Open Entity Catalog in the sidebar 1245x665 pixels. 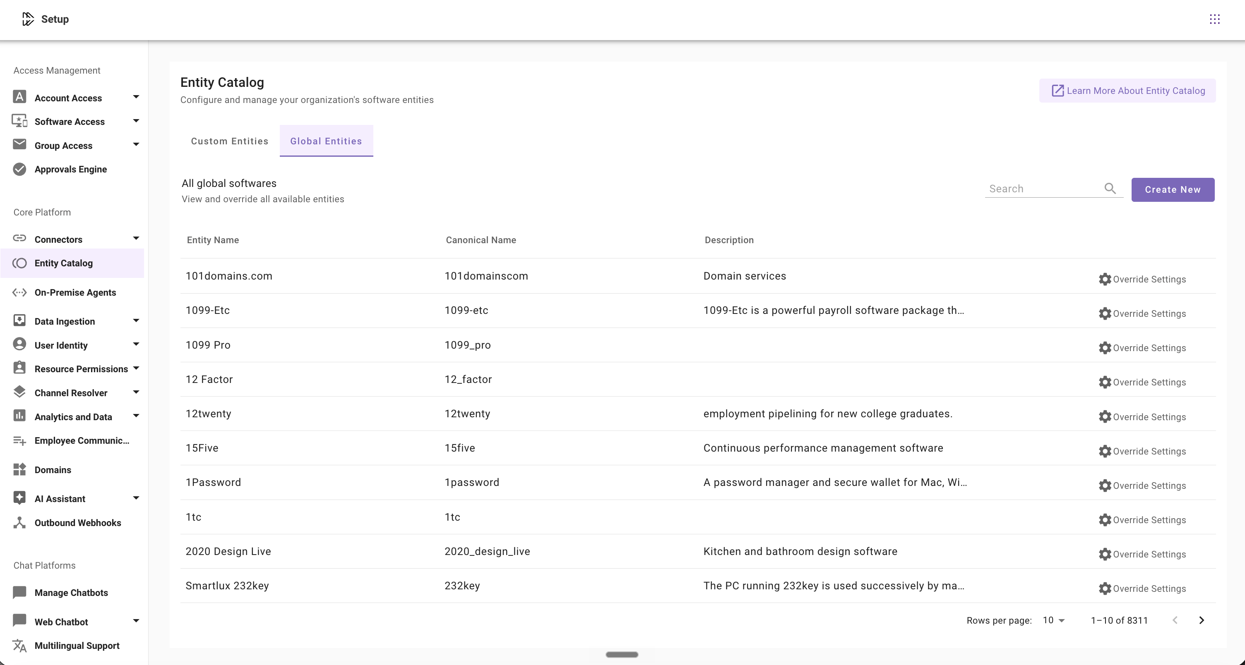click(72, 263)
